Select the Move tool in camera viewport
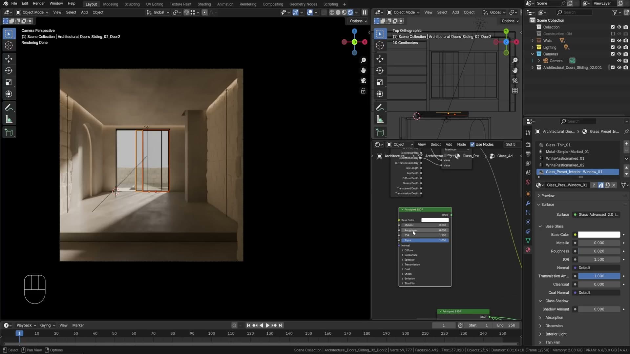Viewport: 630px width, 354px height. pos(9,59)
